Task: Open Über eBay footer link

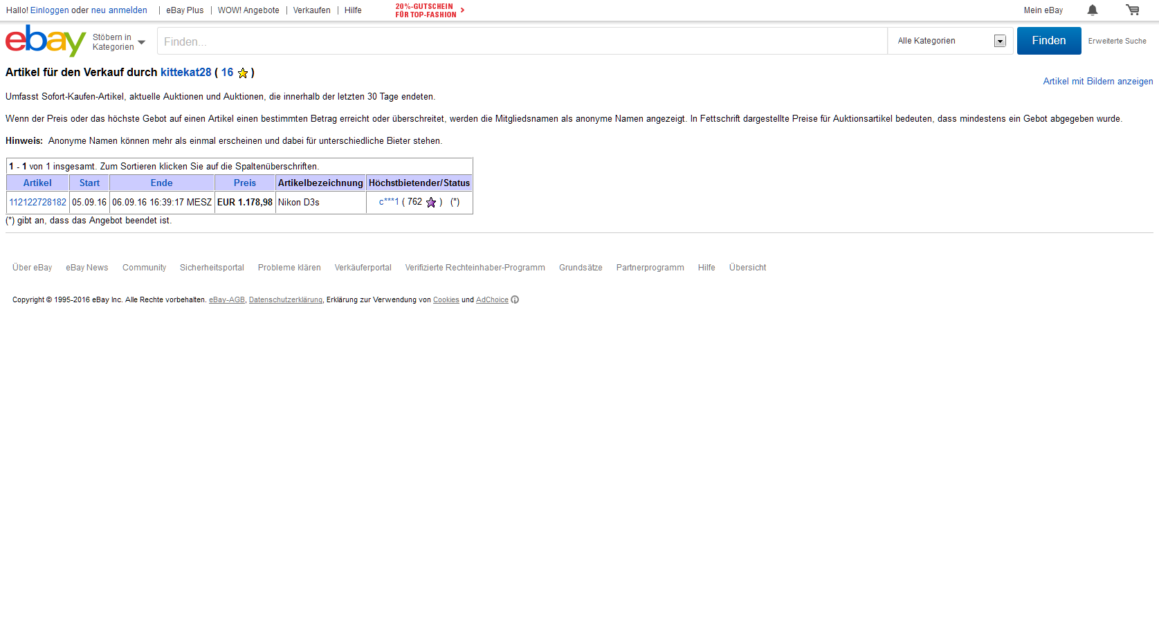Action: point(32,268)
